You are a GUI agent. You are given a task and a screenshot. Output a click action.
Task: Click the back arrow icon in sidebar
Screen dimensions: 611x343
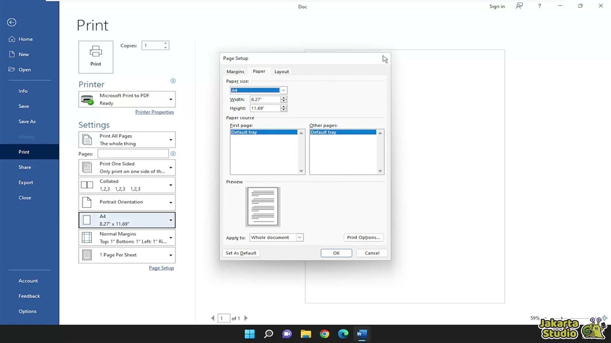coord(12,22)
